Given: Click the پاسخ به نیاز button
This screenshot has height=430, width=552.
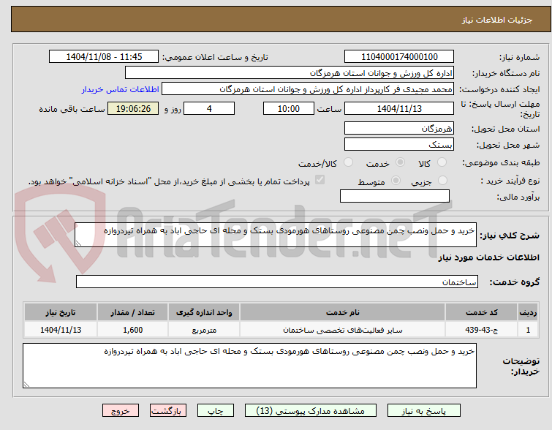Looking at the screenshot, I should click(423, 411).
